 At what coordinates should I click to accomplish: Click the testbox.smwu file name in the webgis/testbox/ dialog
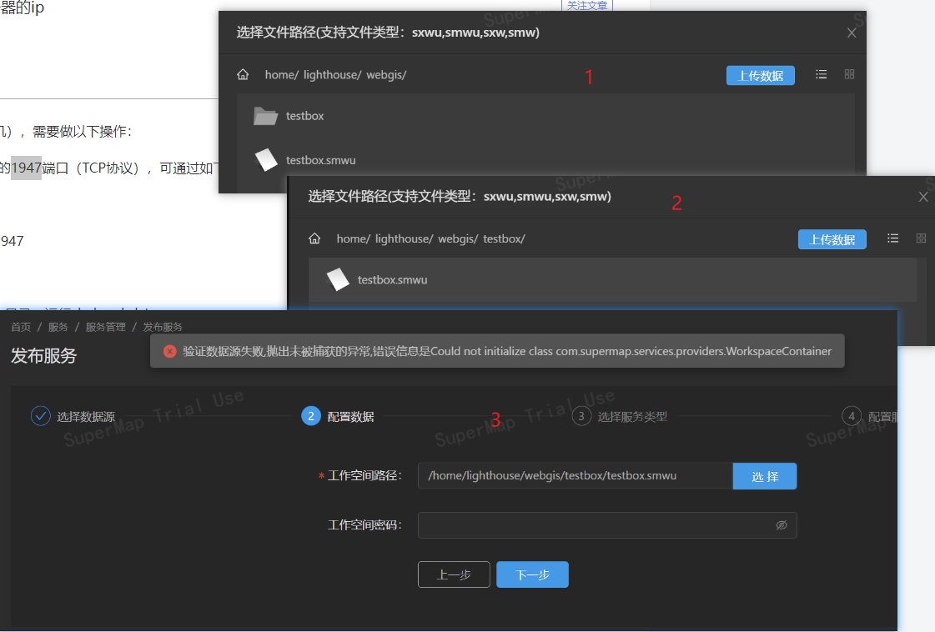(x=392, y=279)
